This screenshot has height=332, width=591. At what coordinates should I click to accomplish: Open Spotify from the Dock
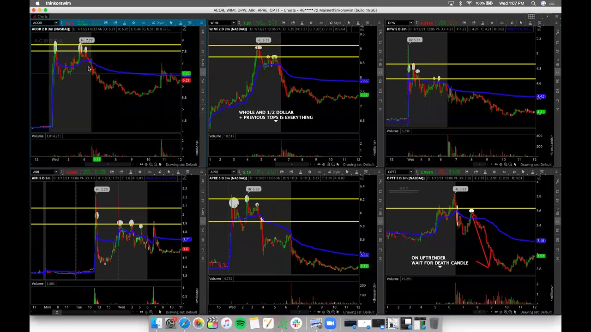pos(240,323)
